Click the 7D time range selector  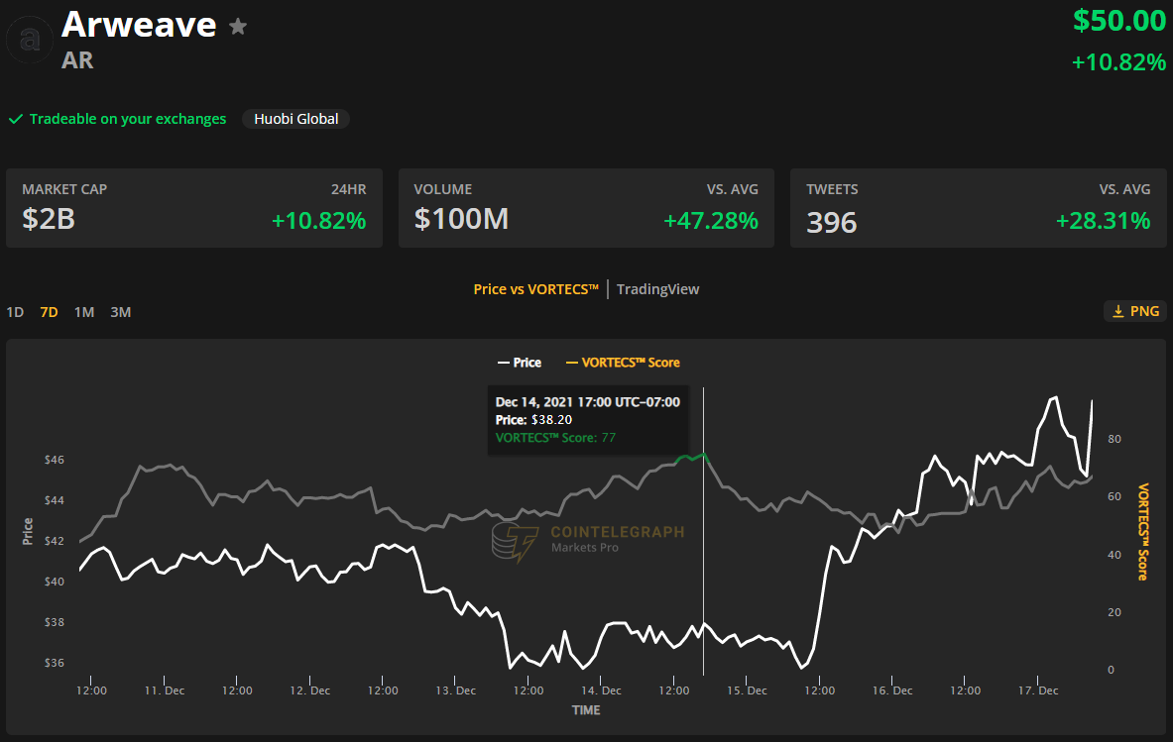tap(49, 311)
